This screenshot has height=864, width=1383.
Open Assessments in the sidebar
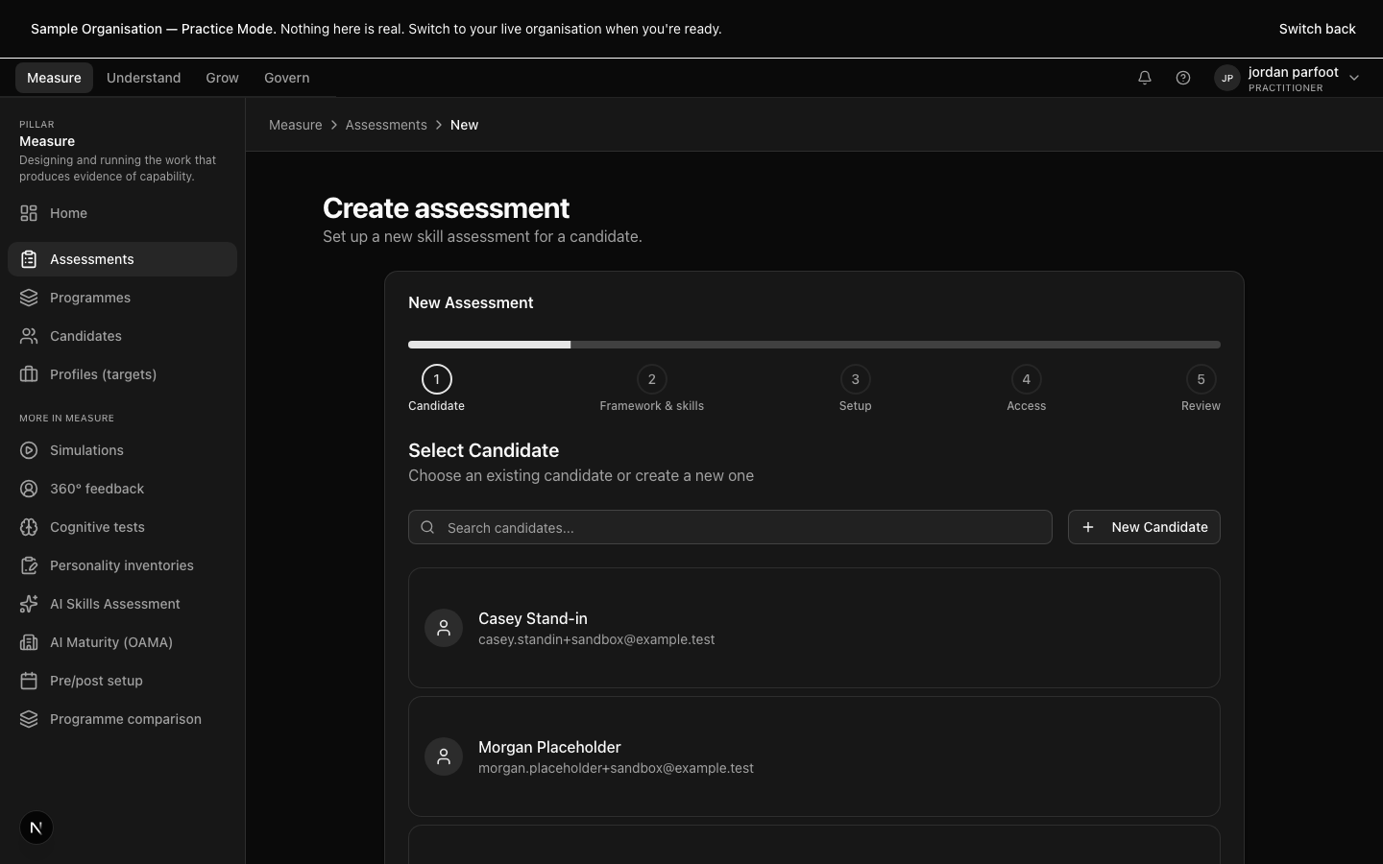[x=122, y=259]
